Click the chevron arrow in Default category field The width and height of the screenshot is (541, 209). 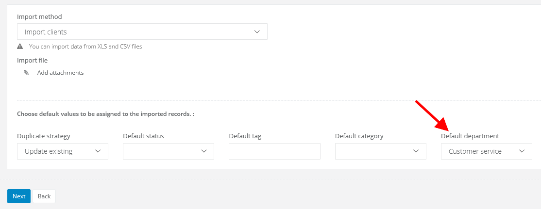click(416, 151)
